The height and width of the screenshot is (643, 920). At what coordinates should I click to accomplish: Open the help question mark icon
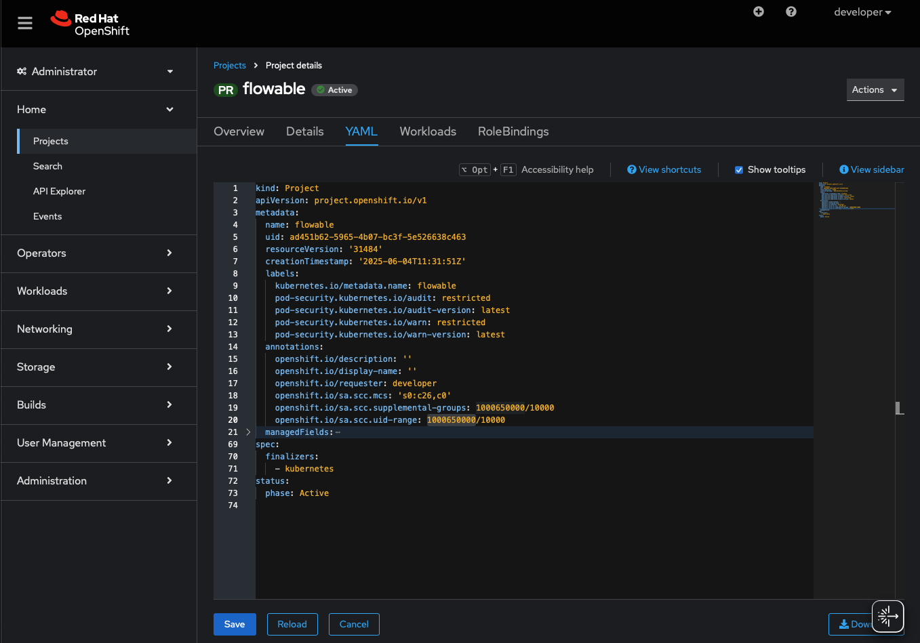[x=791, y=12]
